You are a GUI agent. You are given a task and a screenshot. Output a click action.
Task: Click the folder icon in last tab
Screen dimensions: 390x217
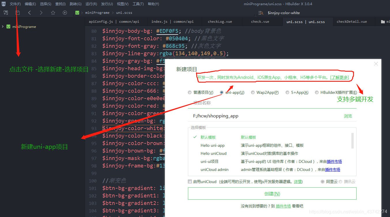coord(383,22)
